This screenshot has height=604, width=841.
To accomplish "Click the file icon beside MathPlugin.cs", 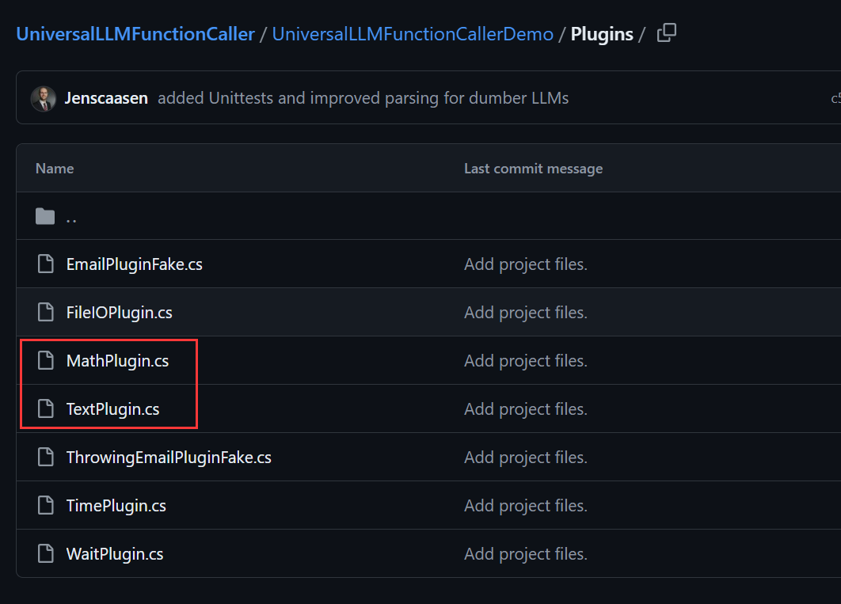I will (46, 361).
